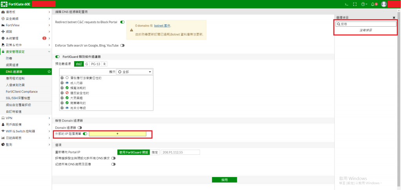
Task: Click the 安全織網 sidebar icon
Action: (3, 19)
